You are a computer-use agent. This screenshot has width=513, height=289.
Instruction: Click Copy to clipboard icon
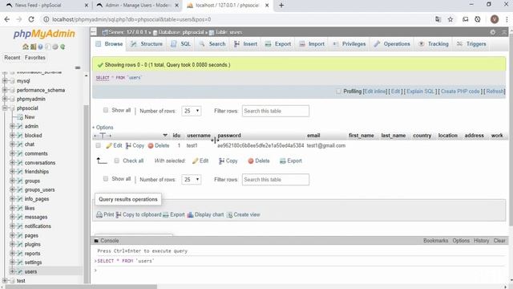point(119,215)
